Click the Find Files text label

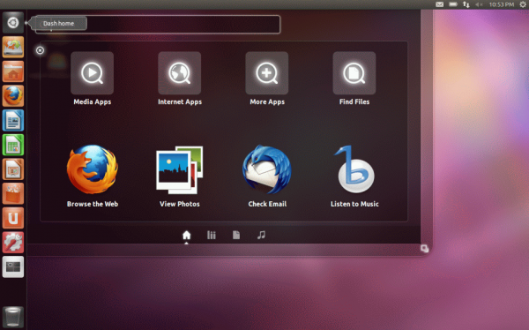pos(354,101)
